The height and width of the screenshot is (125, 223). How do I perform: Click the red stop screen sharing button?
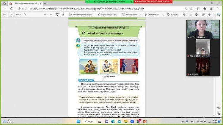point(153,2)
